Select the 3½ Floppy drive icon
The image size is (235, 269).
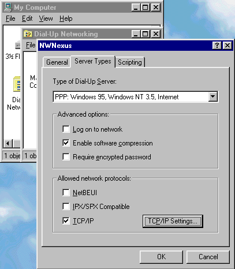[18, 45]
